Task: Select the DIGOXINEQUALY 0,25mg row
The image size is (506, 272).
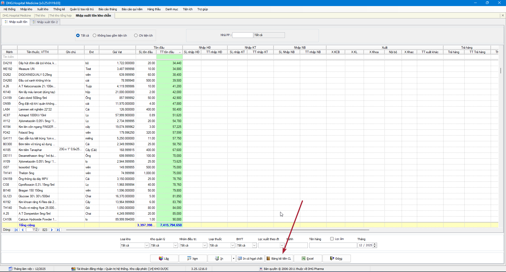Action: coord(250,75)
